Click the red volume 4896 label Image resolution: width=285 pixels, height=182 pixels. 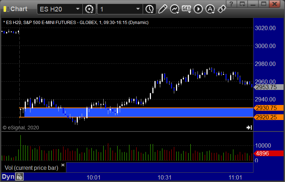coord(269,153)
